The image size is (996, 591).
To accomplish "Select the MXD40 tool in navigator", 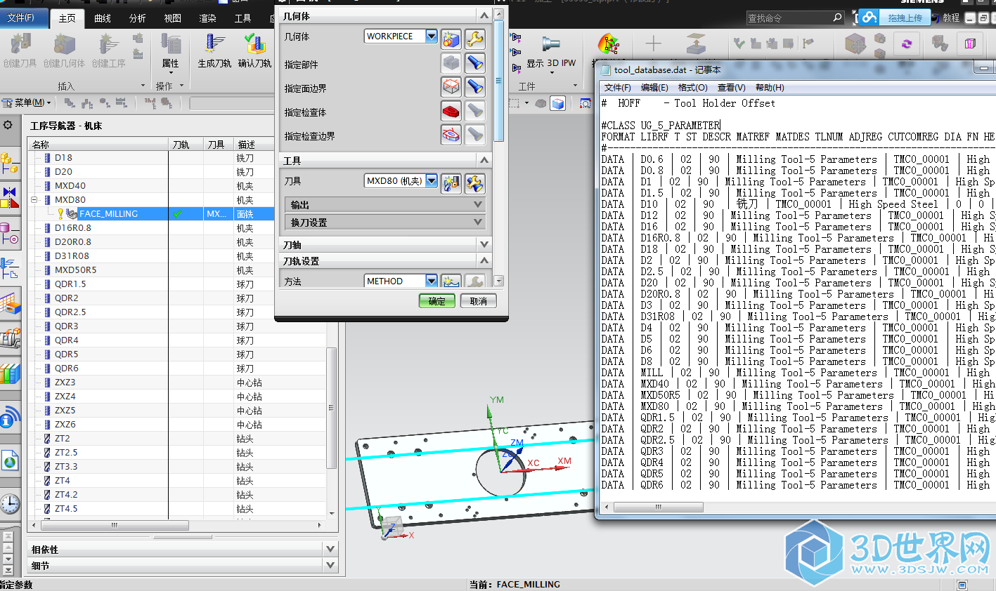I will click(x=70, y=186).
